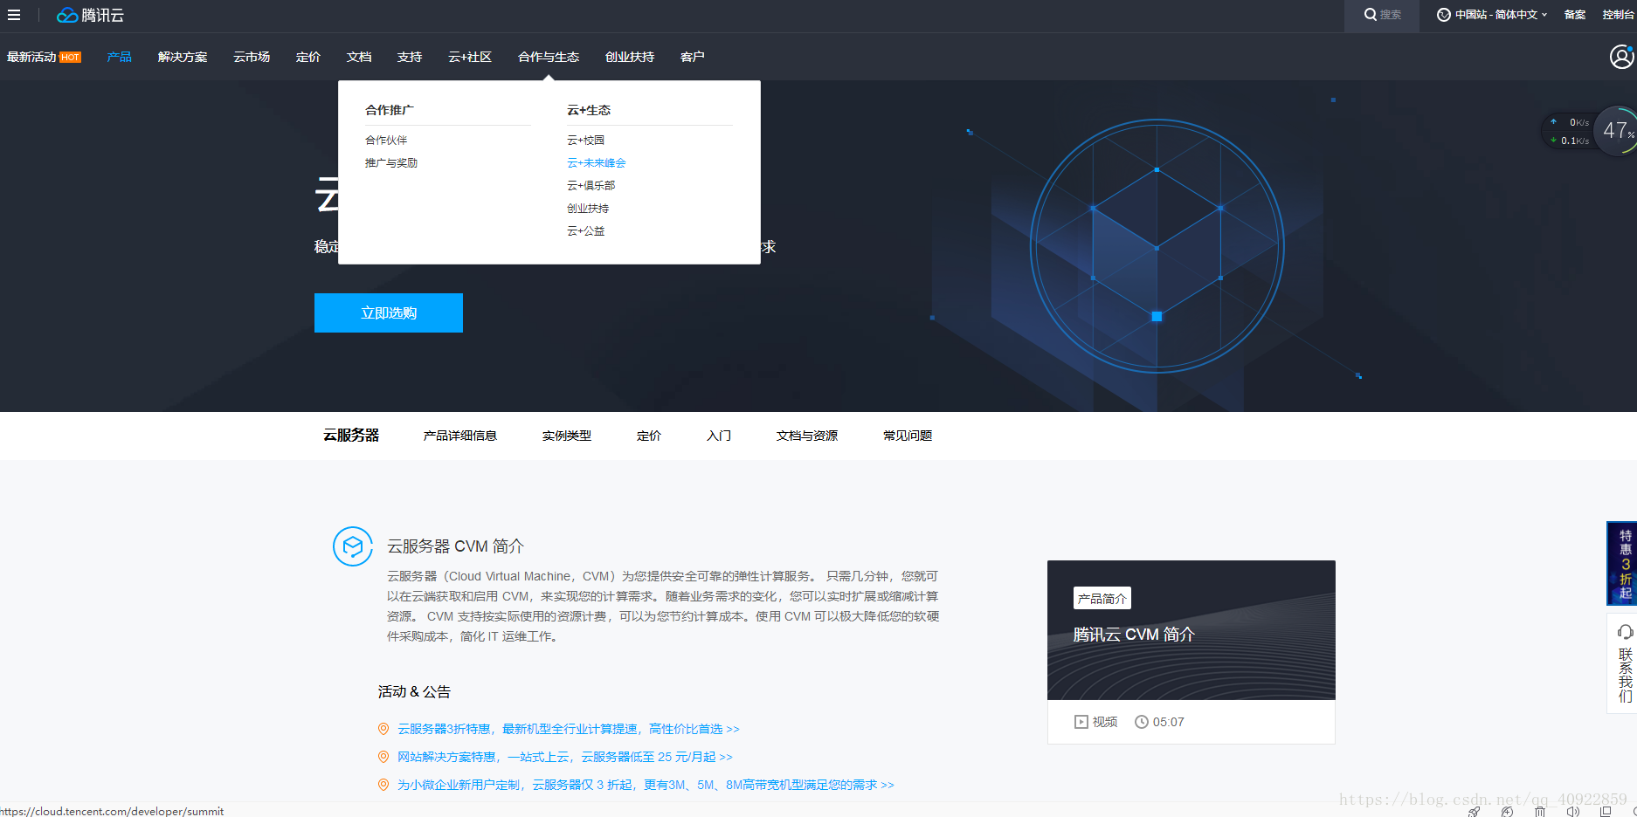
Task: Play the 腾讯云 CVM 简介 video thumbnail
Action: coord(1191,630)
